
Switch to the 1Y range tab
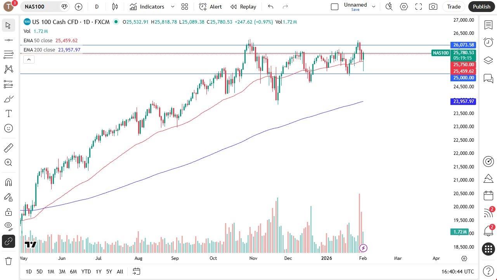tap(98, 271)
